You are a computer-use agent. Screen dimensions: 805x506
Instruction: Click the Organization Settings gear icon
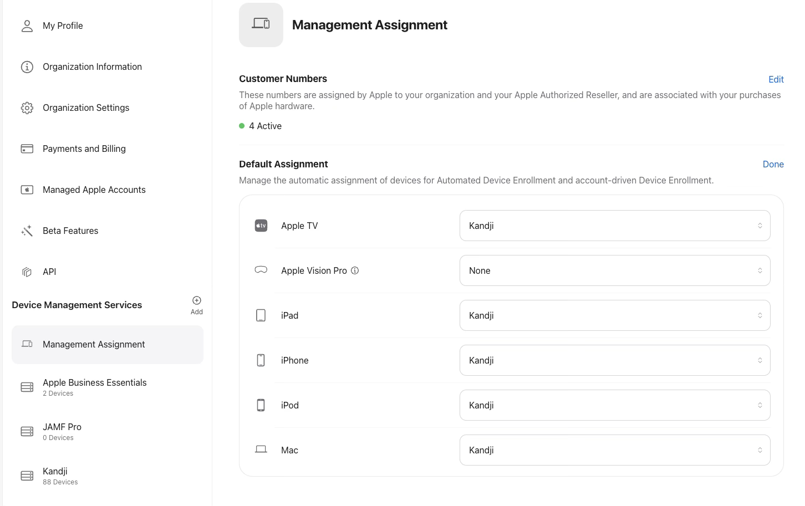[27, 108]
